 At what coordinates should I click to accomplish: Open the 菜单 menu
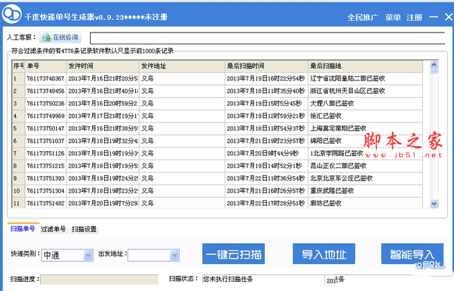coord(393,17)
